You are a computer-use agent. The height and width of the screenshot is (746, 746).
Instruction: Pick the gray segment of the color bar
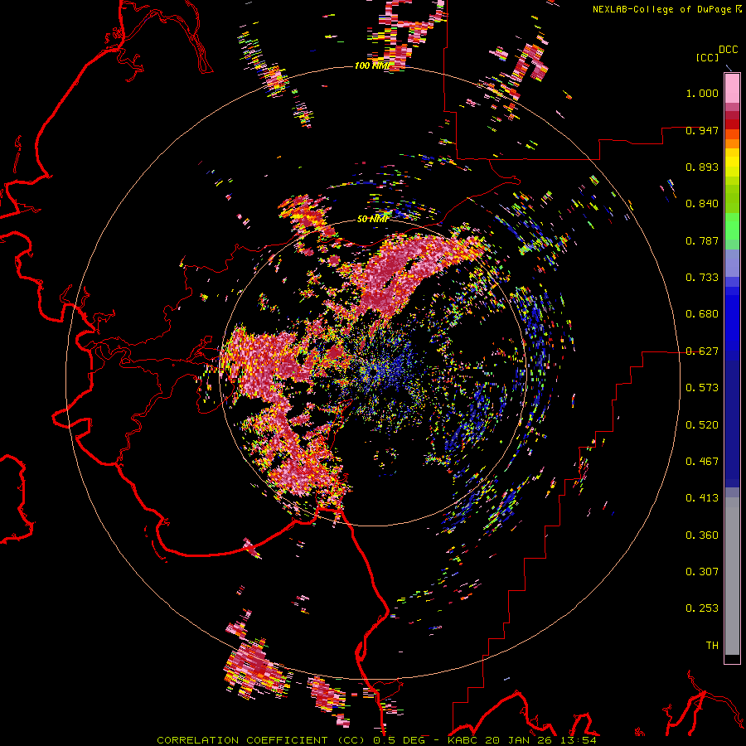(x=732, y=576)
